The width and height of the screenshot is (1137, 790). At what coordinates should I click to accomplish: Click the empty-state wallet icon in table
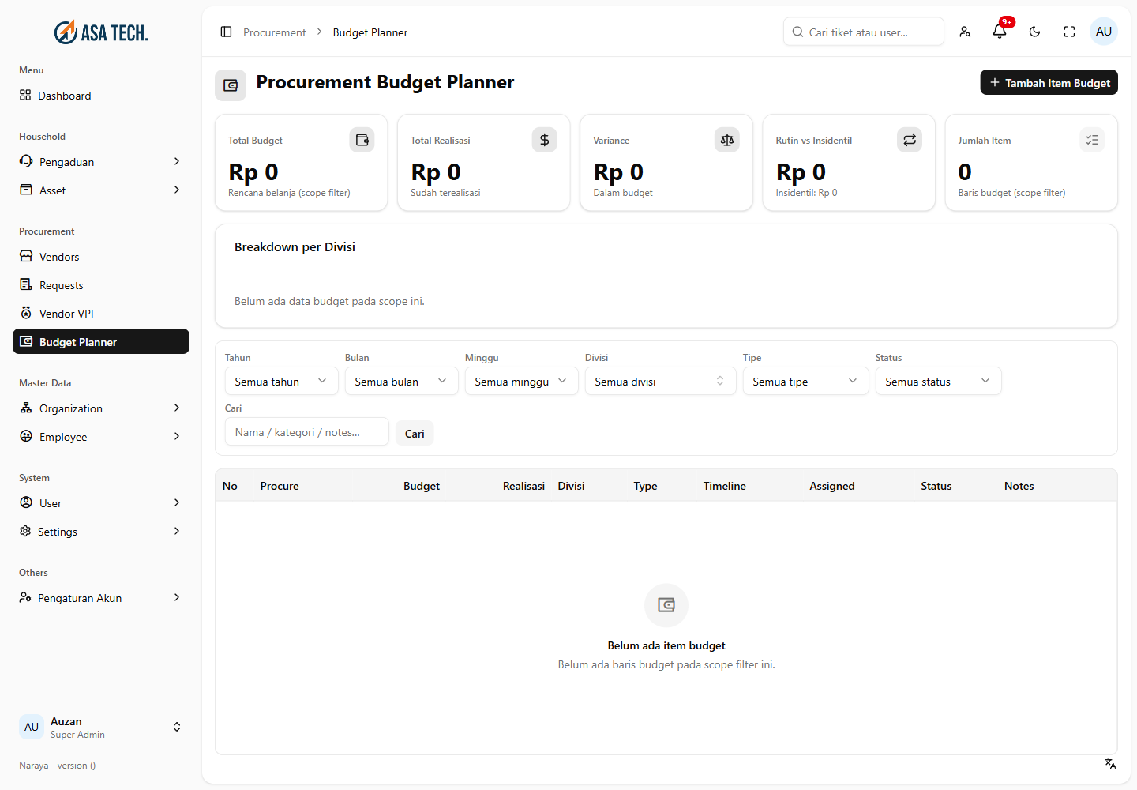666,605
